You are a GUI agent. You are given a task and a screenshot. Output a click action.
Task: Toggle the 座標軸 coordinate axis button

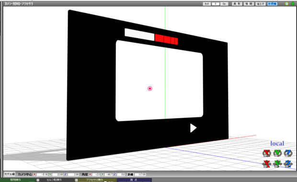pyautogui.click(x=273, y=4)
